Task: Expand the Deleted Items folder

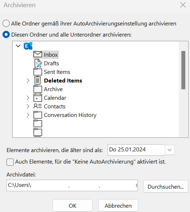Action: point(28,81)
